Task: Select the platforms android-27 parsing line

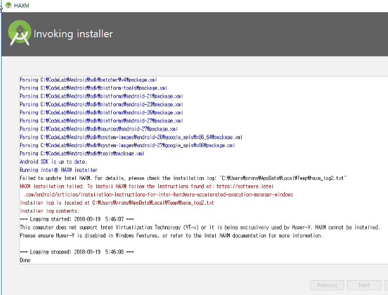Action: point(101,121)
